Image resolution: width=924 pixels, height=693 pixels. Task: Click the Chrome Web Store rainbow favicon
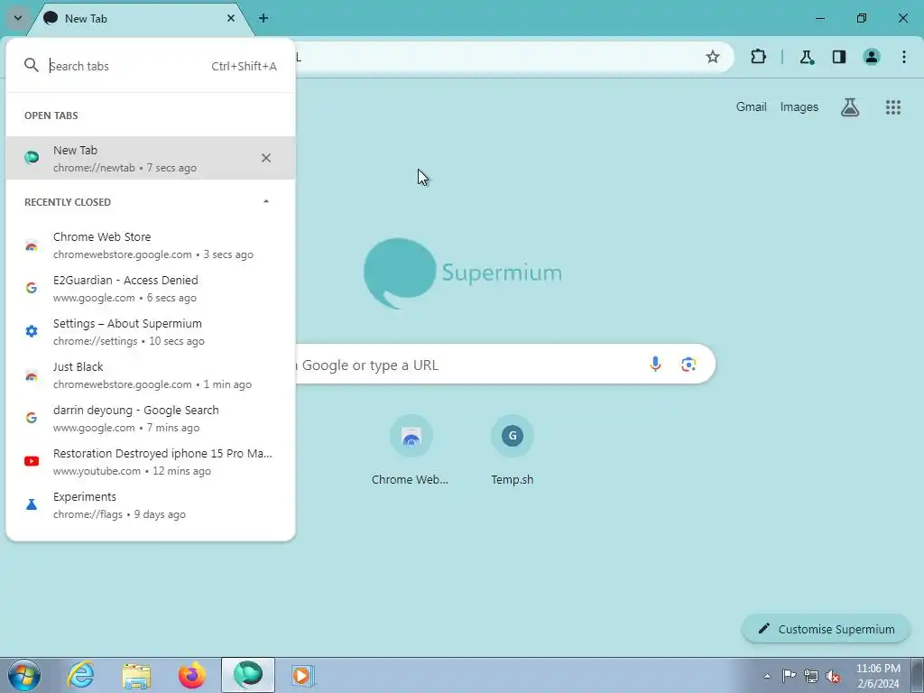click(32, 245)
